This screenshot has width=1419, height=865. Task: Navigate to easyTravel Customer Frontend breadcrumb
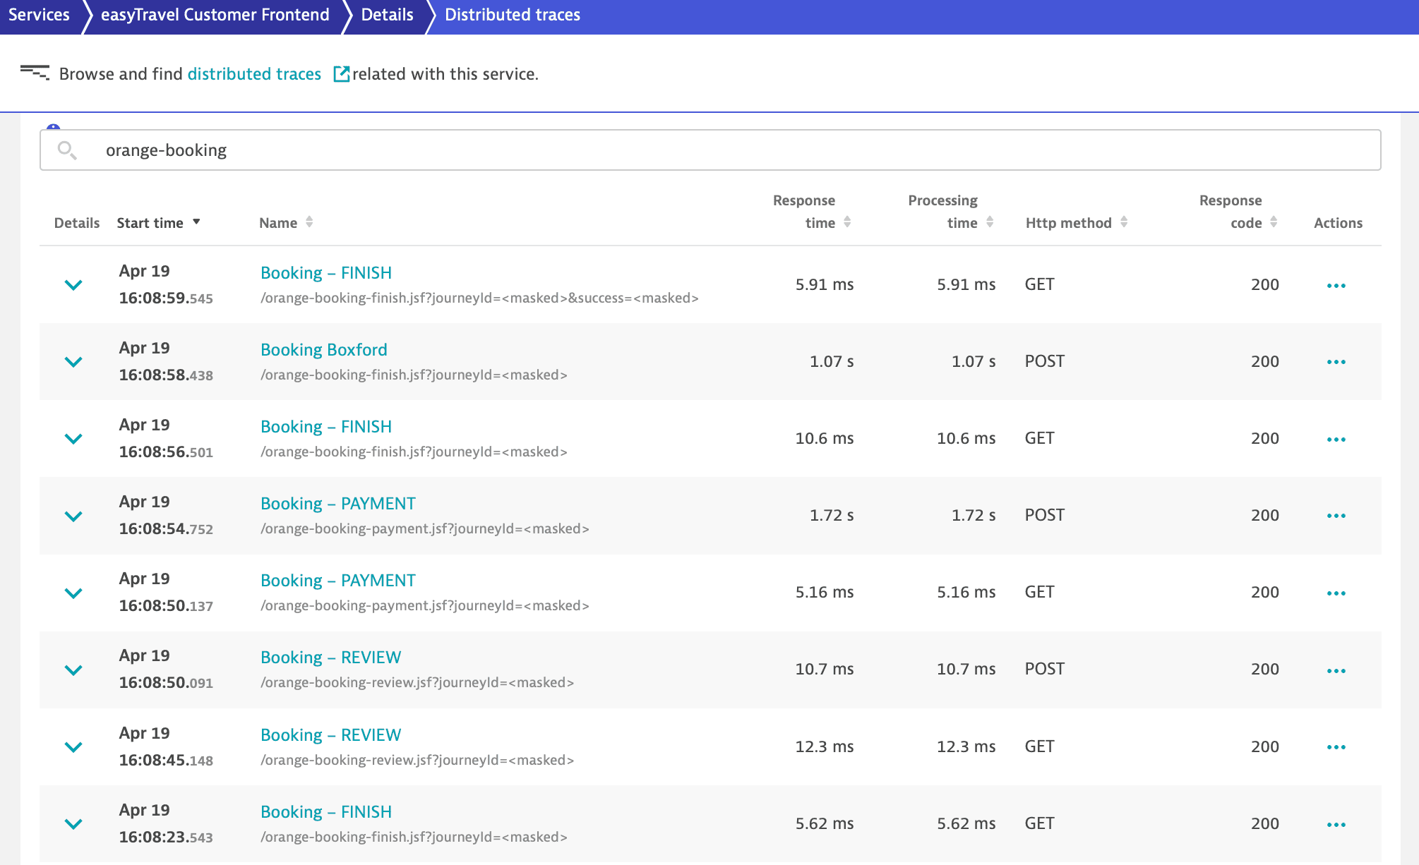pos(215,15)
